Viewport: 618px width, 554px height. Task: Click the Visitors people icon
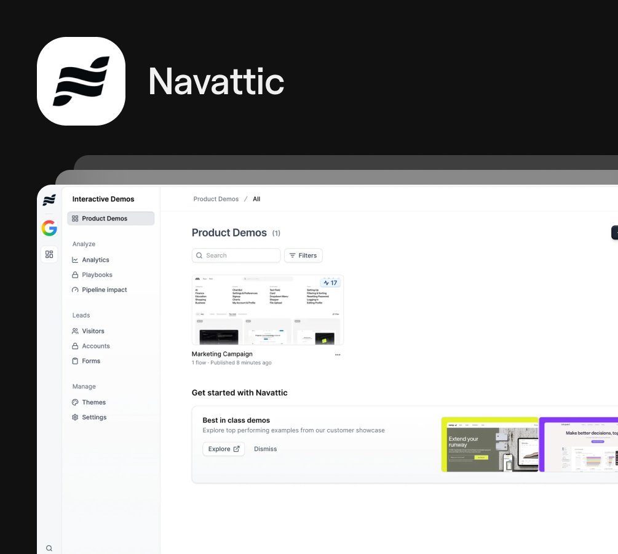coord(75,331)
